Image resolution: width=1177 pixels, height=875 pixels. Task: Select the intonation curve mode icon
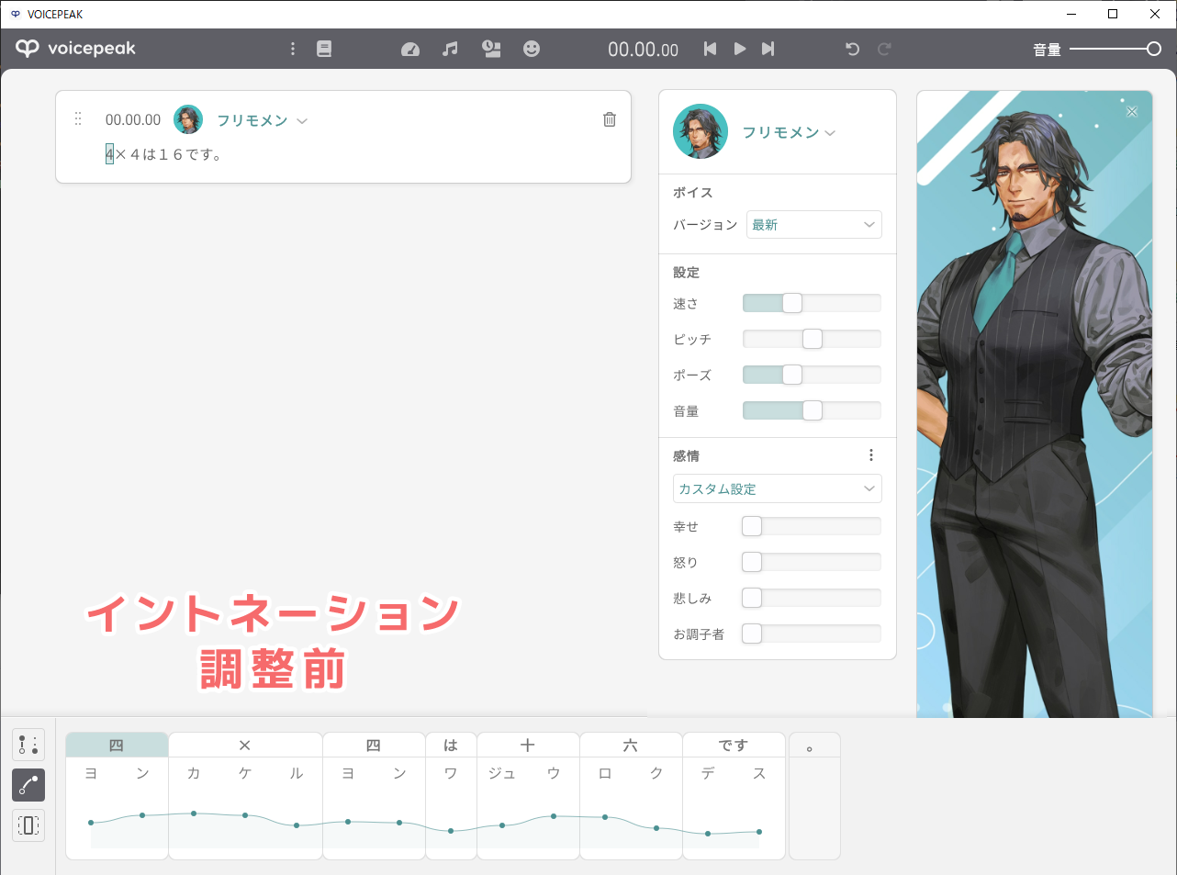point(28,785)
